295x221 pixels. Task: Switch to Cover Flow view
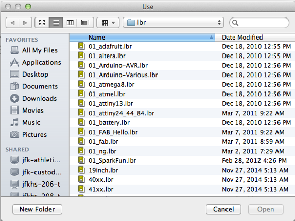click(x=85, y=23)
